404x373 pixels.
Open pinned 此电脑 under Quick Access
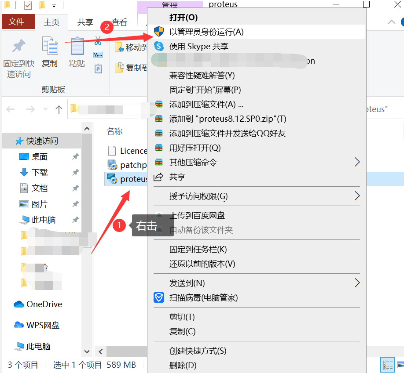click(x=43, y=220)
